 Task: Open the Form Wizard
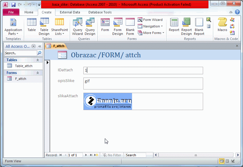coord(150,20)
